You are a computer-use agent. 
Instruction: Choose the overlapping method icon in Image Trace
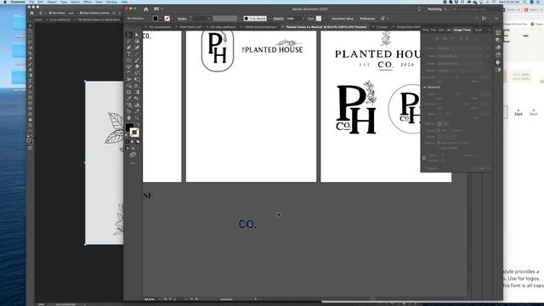pos(446,124)
